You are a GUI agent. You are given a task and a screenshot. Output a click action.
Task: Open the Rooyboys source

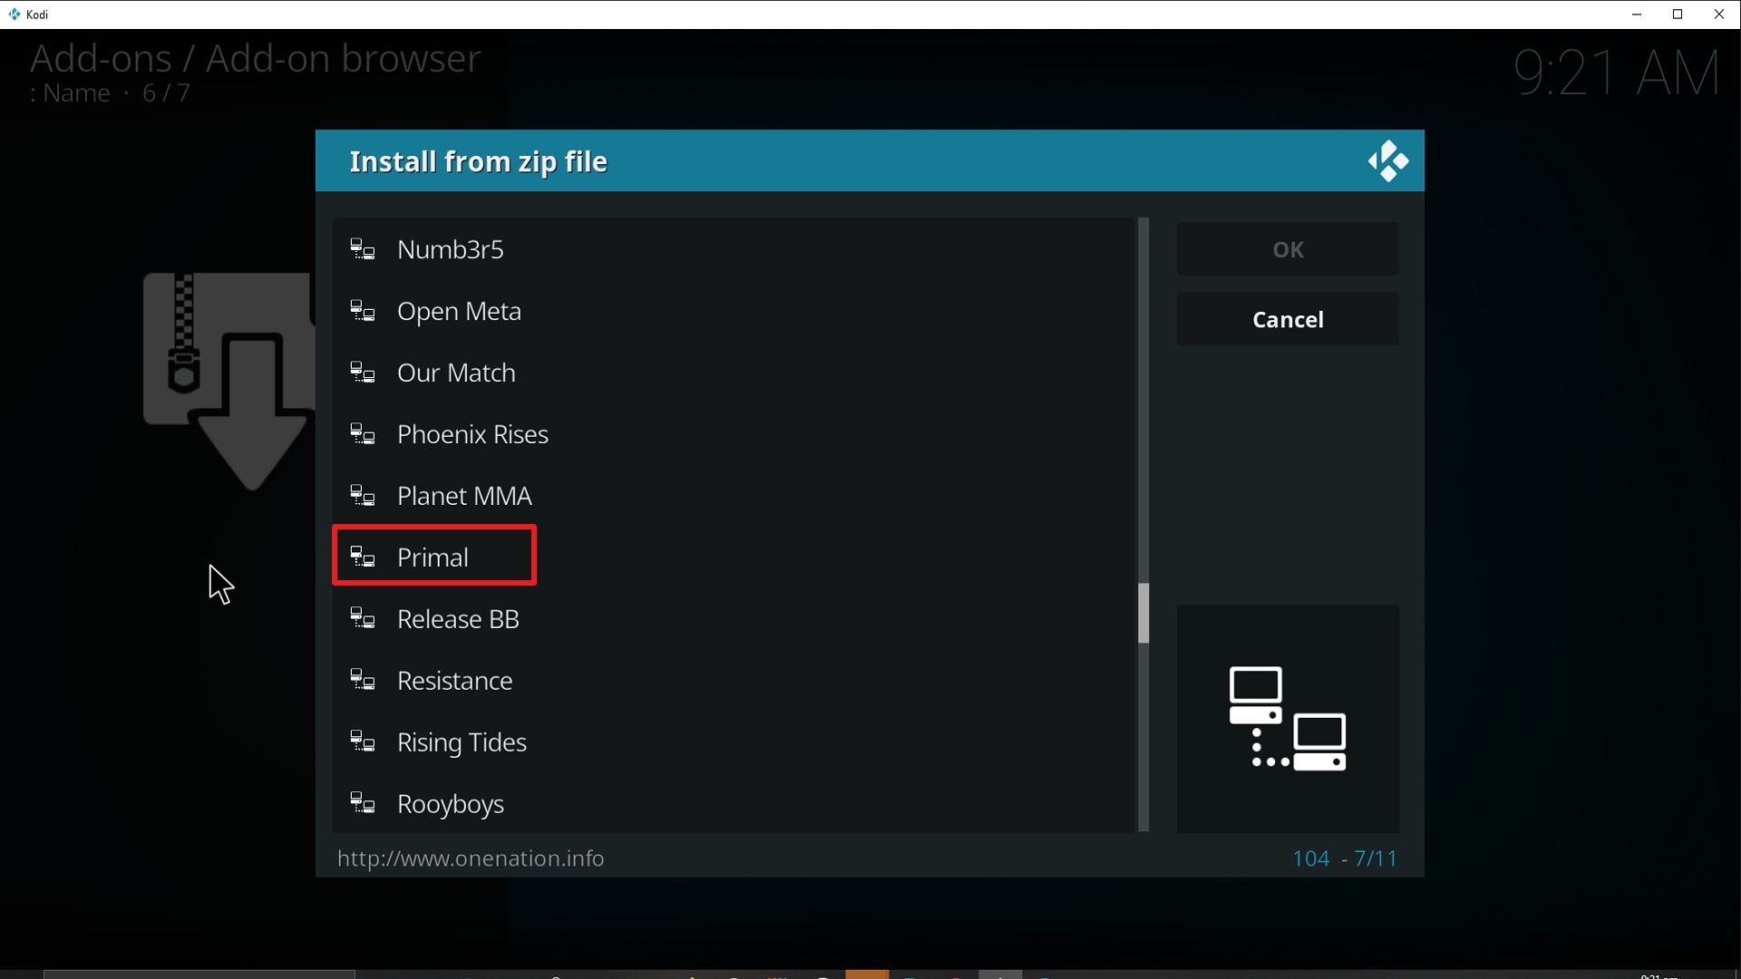(734, 804)
